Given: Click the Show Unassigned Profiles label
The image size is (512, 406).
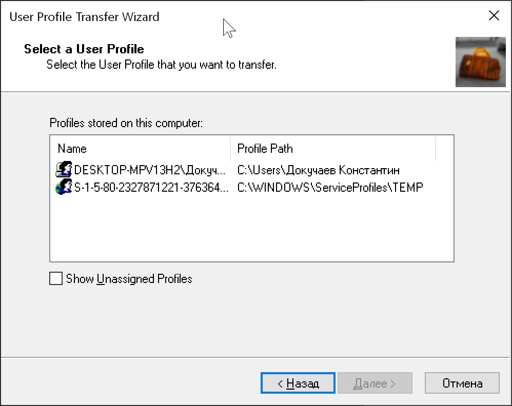Looking at the screenshot, I should 129,279.
